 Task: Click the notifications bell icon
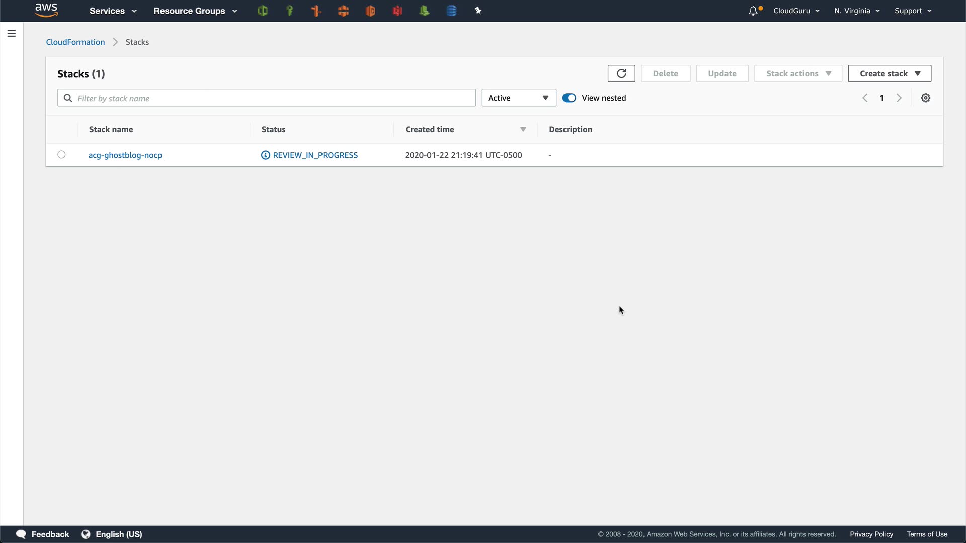753,11
